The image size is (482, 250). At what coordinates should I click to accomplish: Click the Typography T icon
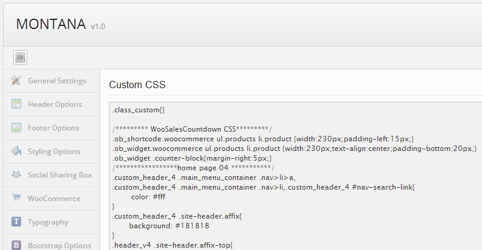point(16,222)
